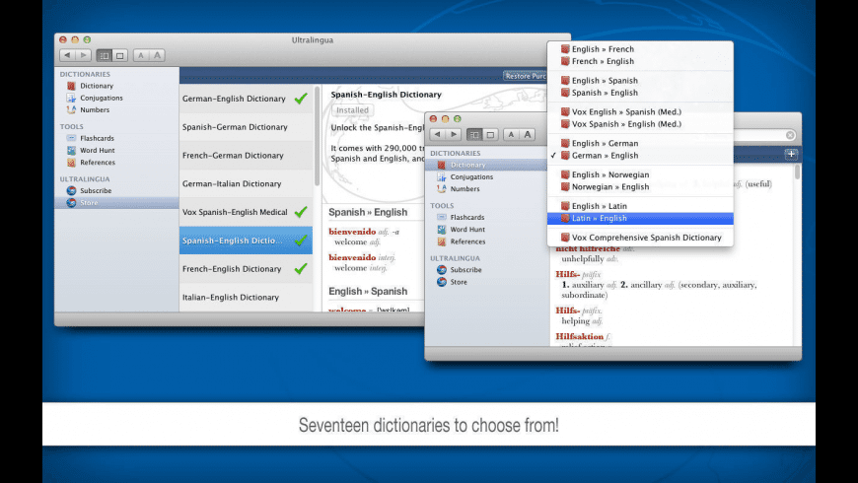Select French-English Dictionary in the store list
The width and height of the screenshot is (858, 483).
246,269
